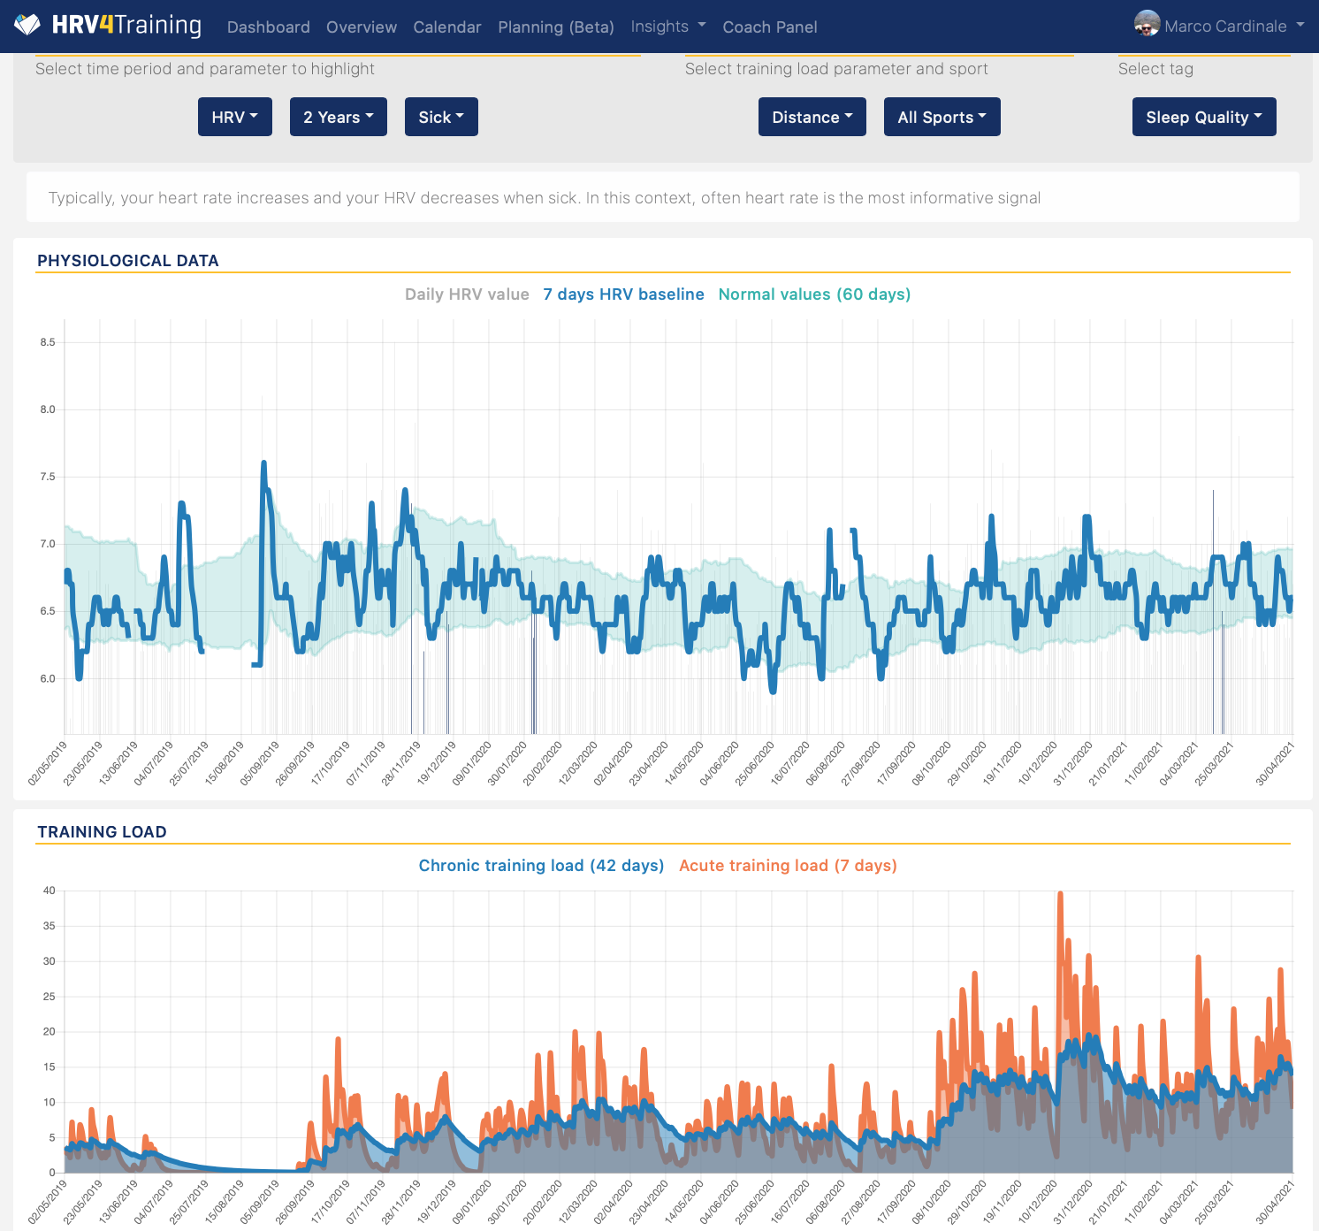
Task: Change the 2 Years time period
Action: point(338,117)
